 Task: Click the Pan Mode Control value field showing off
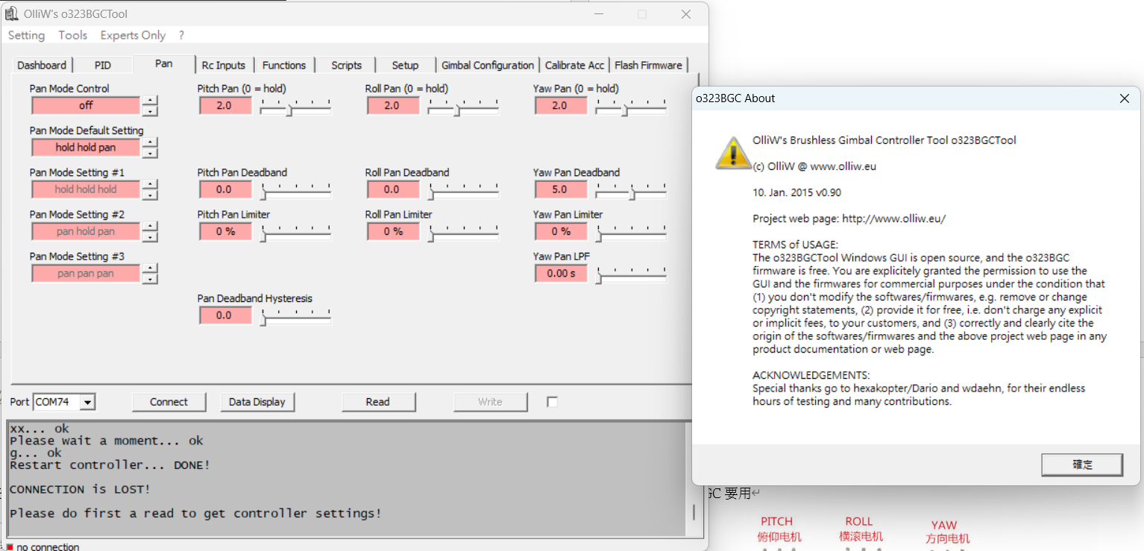86,106
